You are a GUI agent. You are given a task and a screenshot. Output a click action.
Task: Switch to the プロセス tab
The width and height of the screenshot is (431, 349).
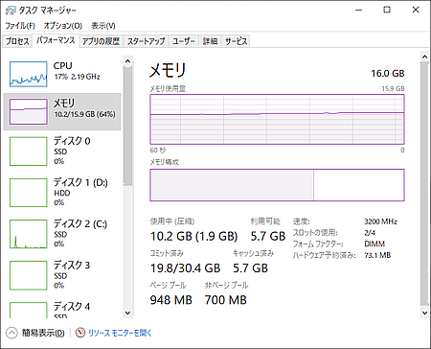tap(17, 41)
